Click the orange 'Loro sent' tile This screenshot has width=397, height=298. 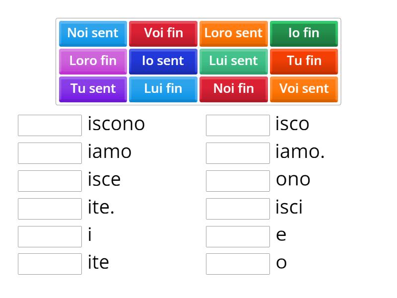(233, 33)
